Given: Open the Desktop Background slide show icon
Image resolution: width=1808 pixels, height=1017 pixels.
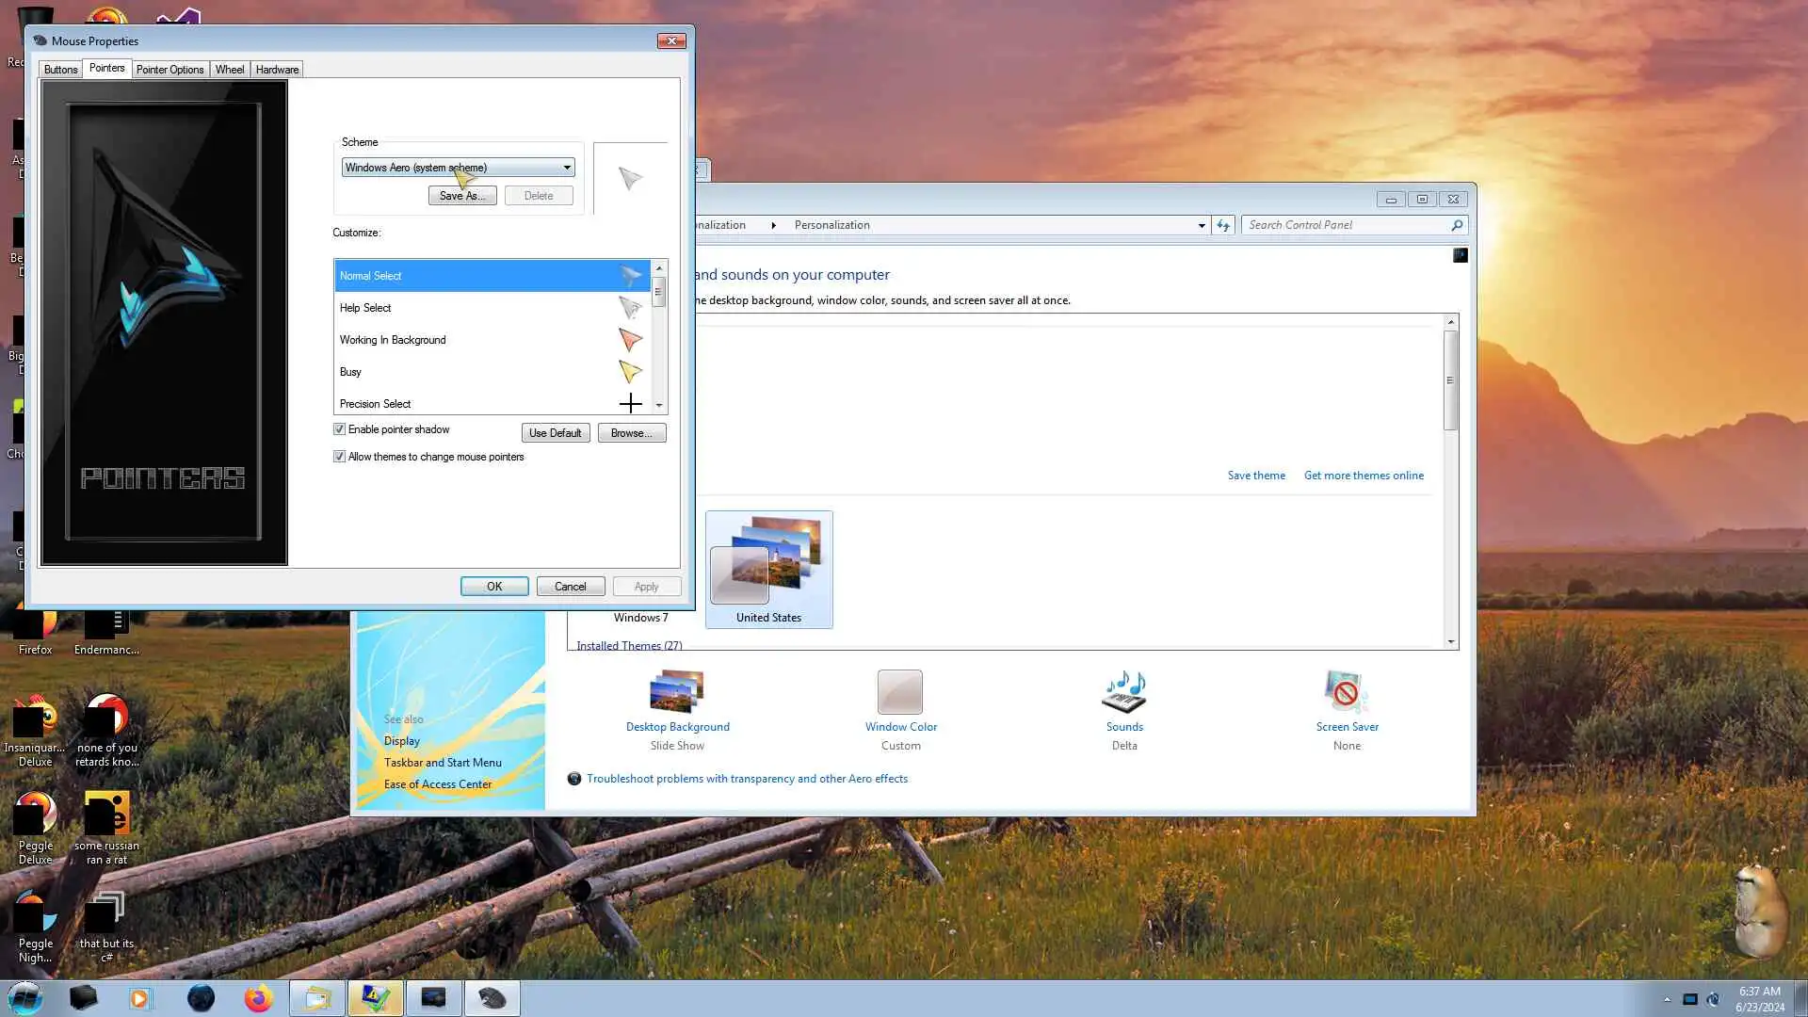Looking at the screenshot, I should click(x=677, y=693).
